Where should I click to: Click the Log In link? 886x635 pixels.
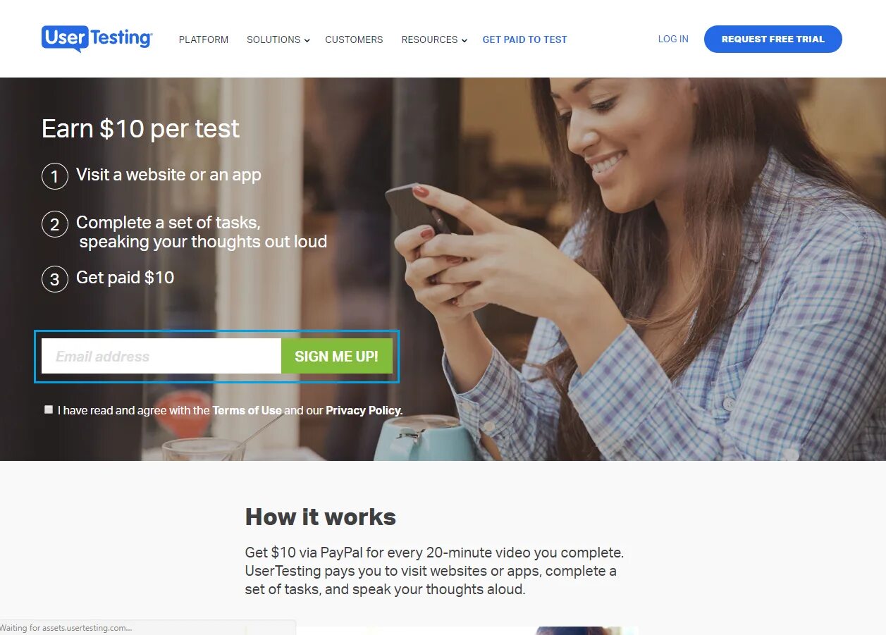[673, 39]
